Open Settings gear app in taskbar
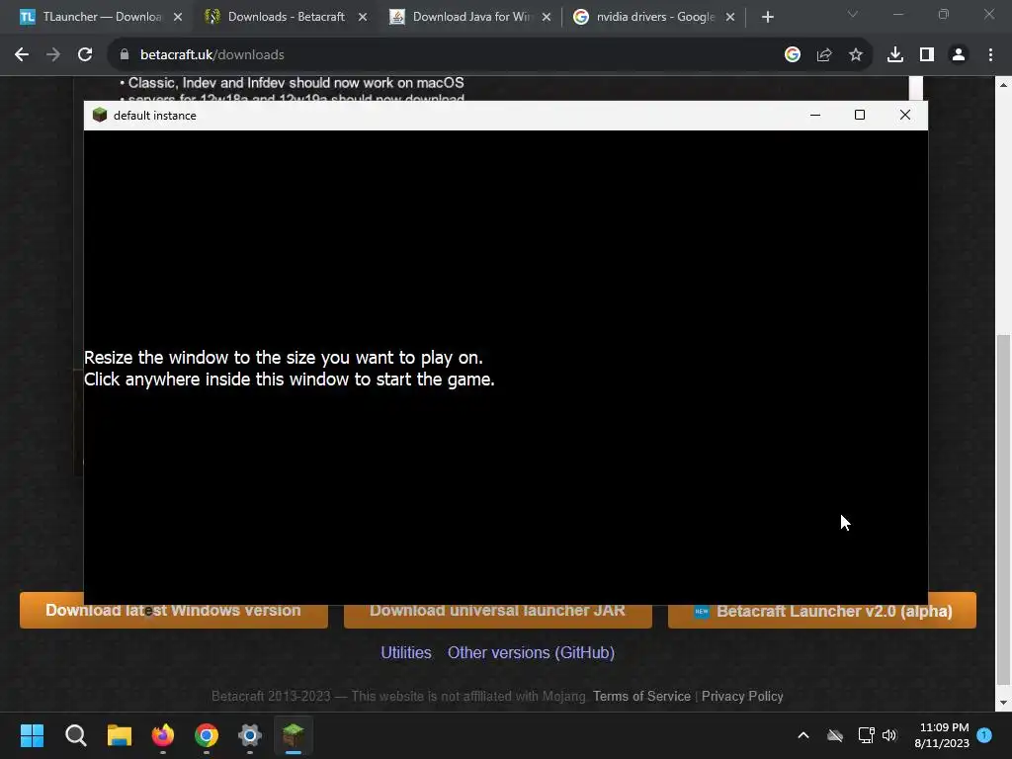The image size is (1012, 759). pyautogui.click(x=250, y=735)
